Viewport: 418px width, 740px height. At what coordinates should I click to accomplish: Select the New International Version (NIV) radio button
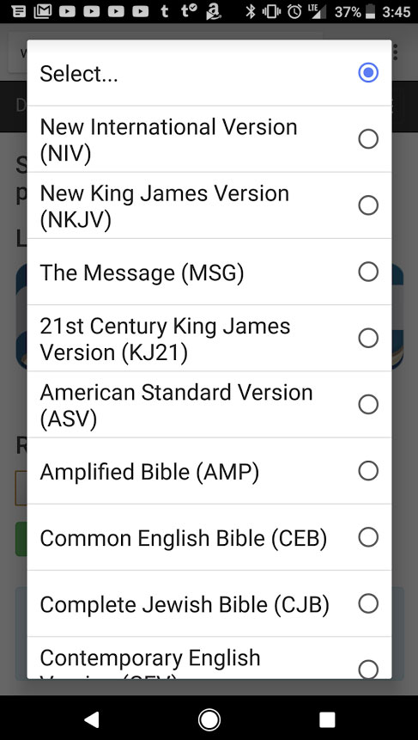368,138
